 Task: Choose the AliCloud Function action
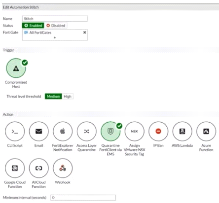39,168
